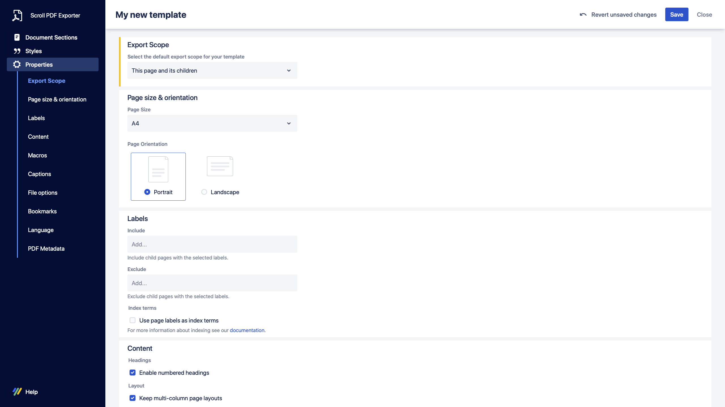
Task: Open the indexing documentation link
Action: click(x=247, y=330)
